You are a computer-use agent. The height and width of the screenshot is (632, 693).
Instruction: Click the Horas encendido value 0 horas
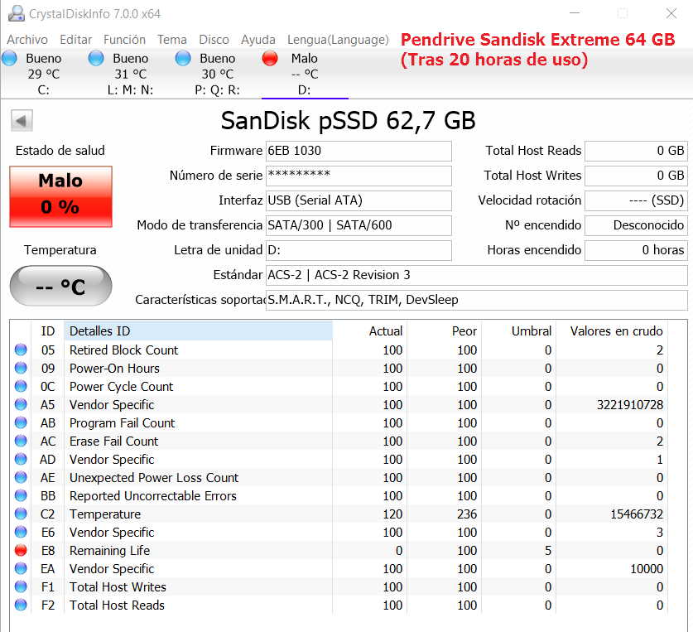pyautogui.click(x=636, y=250)
